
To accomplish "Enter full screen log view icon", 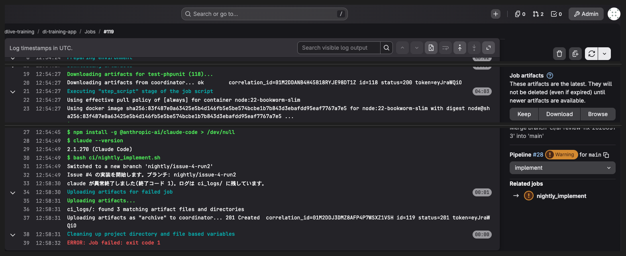I will [x=489, y=48].
